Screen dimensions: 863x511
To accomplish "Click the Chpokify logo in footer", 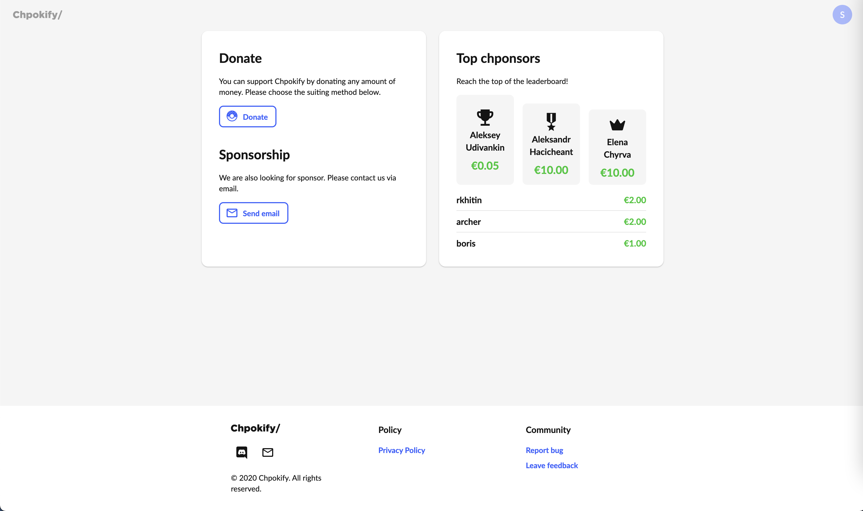I will (255, 428).
